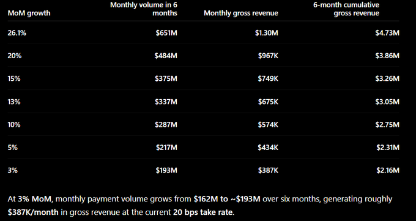The image size is (416, 221).
Task: Select the 26.1% growth cell
Action: click(x=17, y=33)
